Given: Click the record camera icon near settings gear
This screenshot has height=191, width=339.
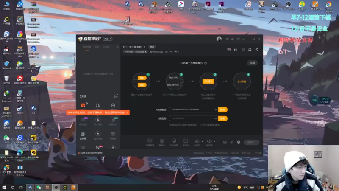Looking at the screenshot, I should (225, 142).
